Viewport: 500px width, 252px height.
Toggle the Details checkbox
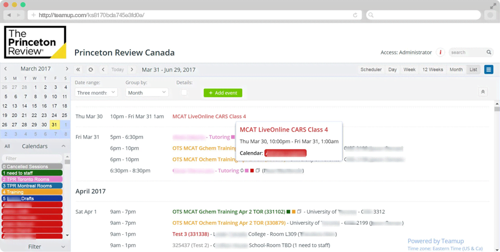184,93
